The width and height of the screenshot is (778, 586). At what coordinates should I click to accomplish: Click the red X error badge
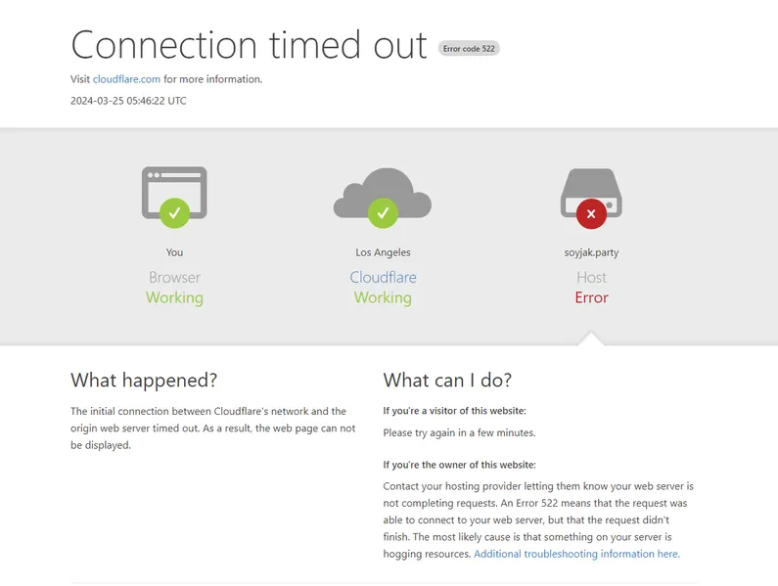pyautogui.click(x=591, y=212)
